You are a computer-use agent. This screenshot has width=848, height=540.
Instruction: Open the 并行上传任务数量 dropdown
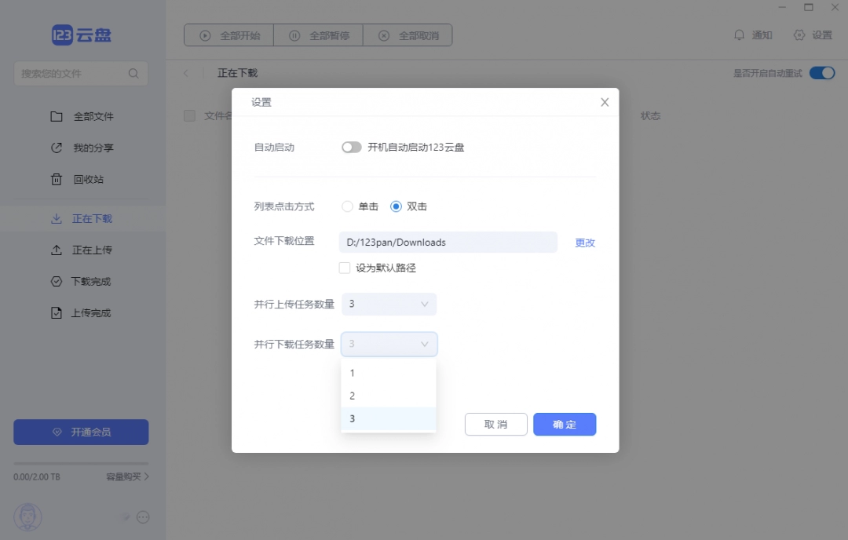pyautogui.click(x=389, y=304)
